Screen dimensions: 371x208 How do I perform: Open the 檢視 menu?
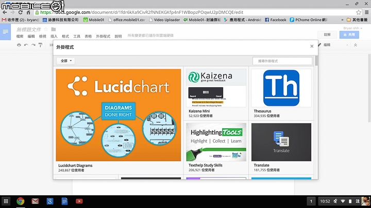[43, 36]
